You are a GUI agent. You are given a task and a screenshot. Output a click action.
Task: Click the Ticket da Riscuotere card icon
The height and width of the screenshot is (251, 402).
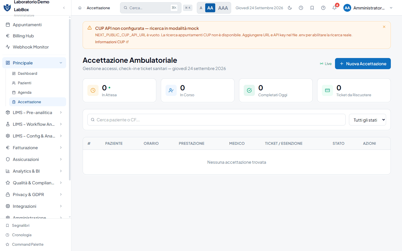[x=327, y=90]
